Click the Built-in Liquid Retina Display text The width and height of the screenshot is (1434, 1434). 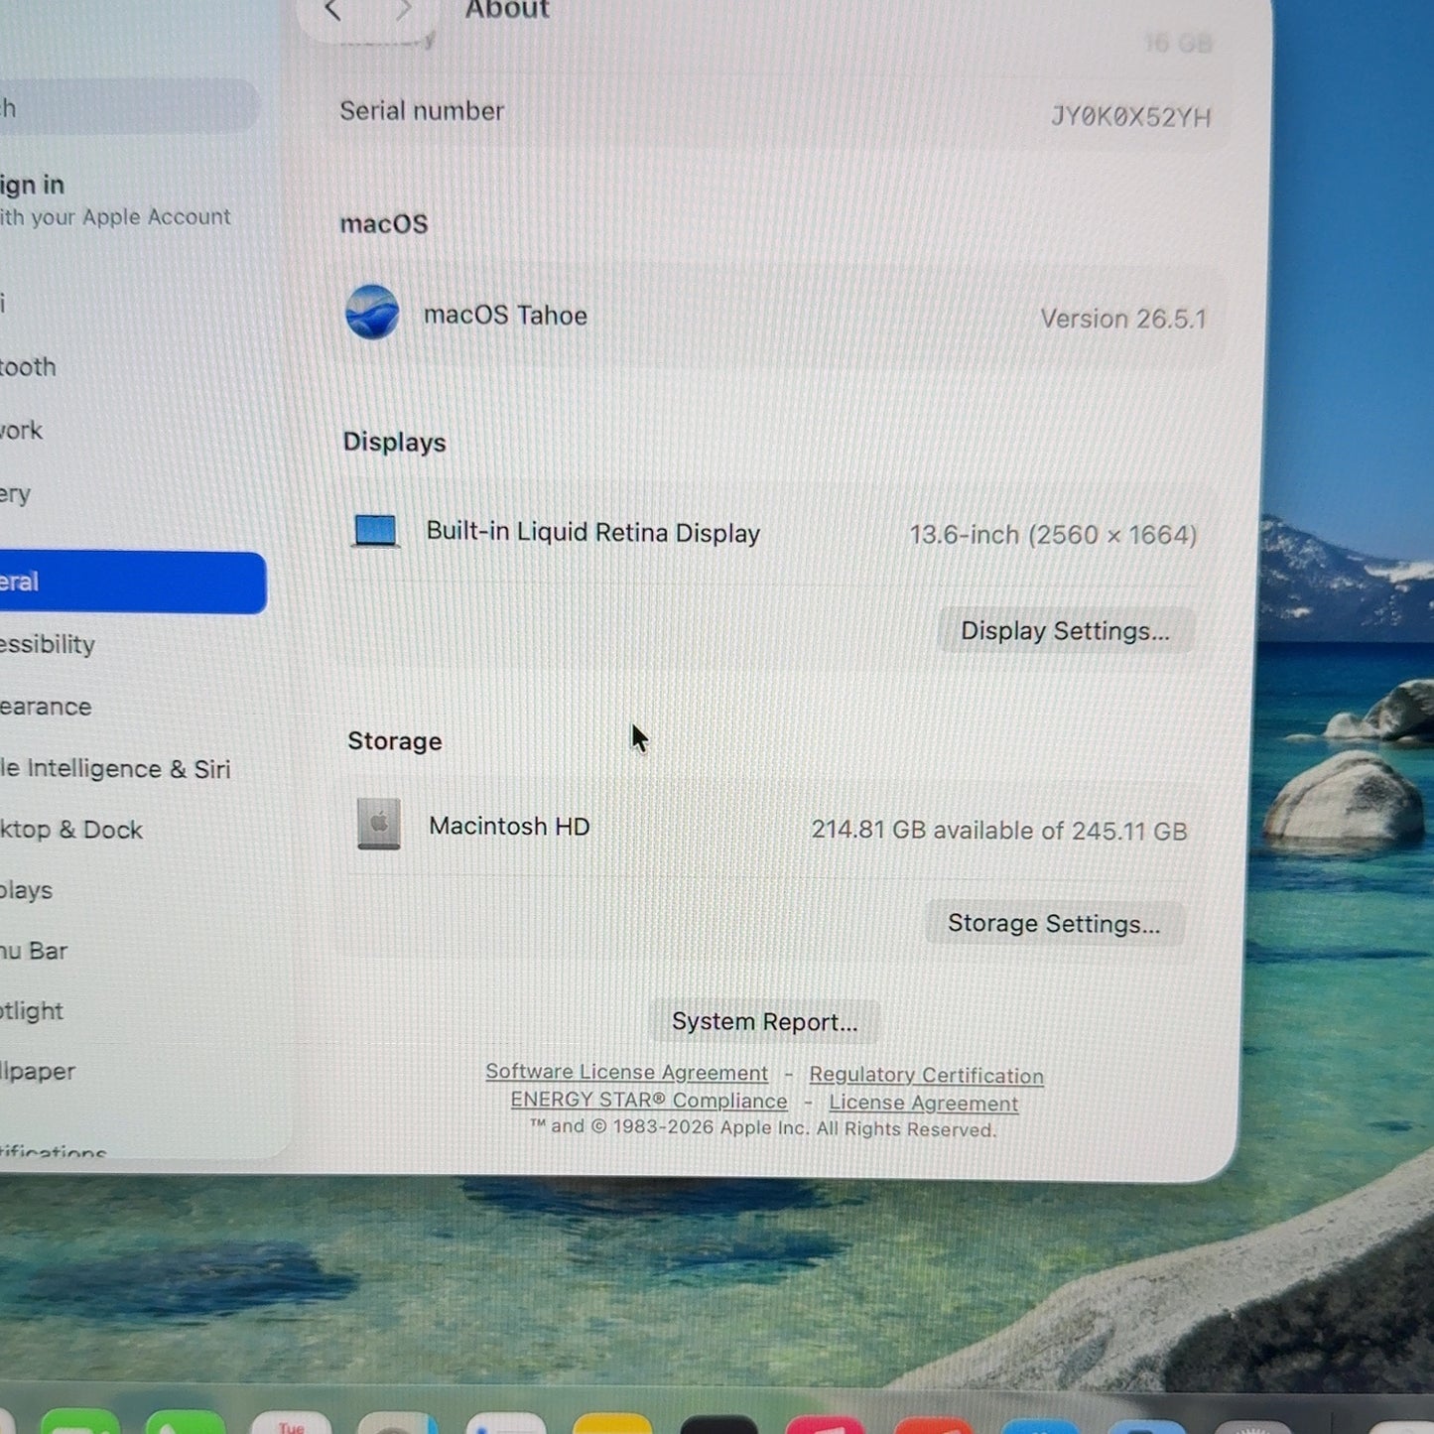pos(593,533)
